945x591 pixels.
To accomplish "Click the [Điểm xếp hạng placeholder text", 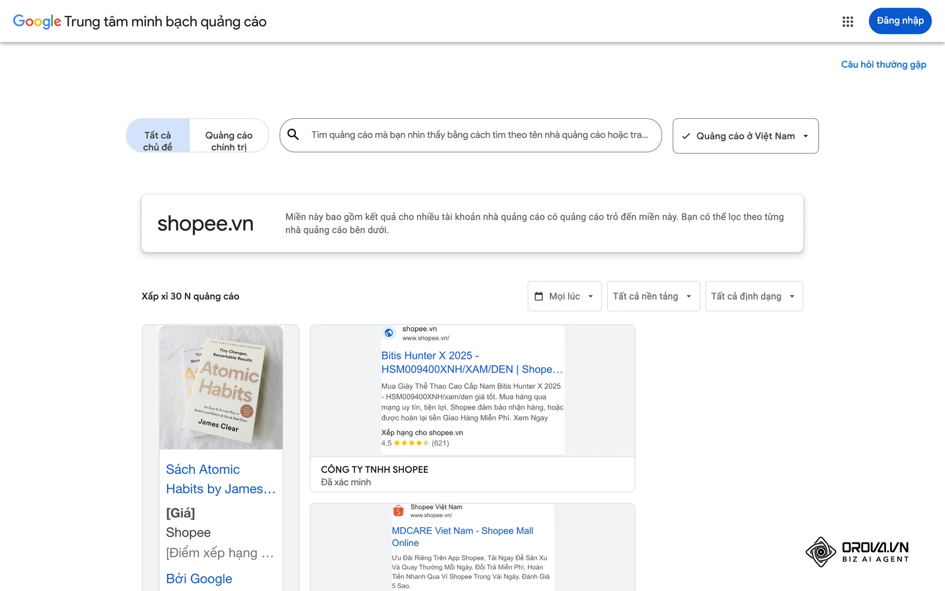I will [x=220, y=553].
